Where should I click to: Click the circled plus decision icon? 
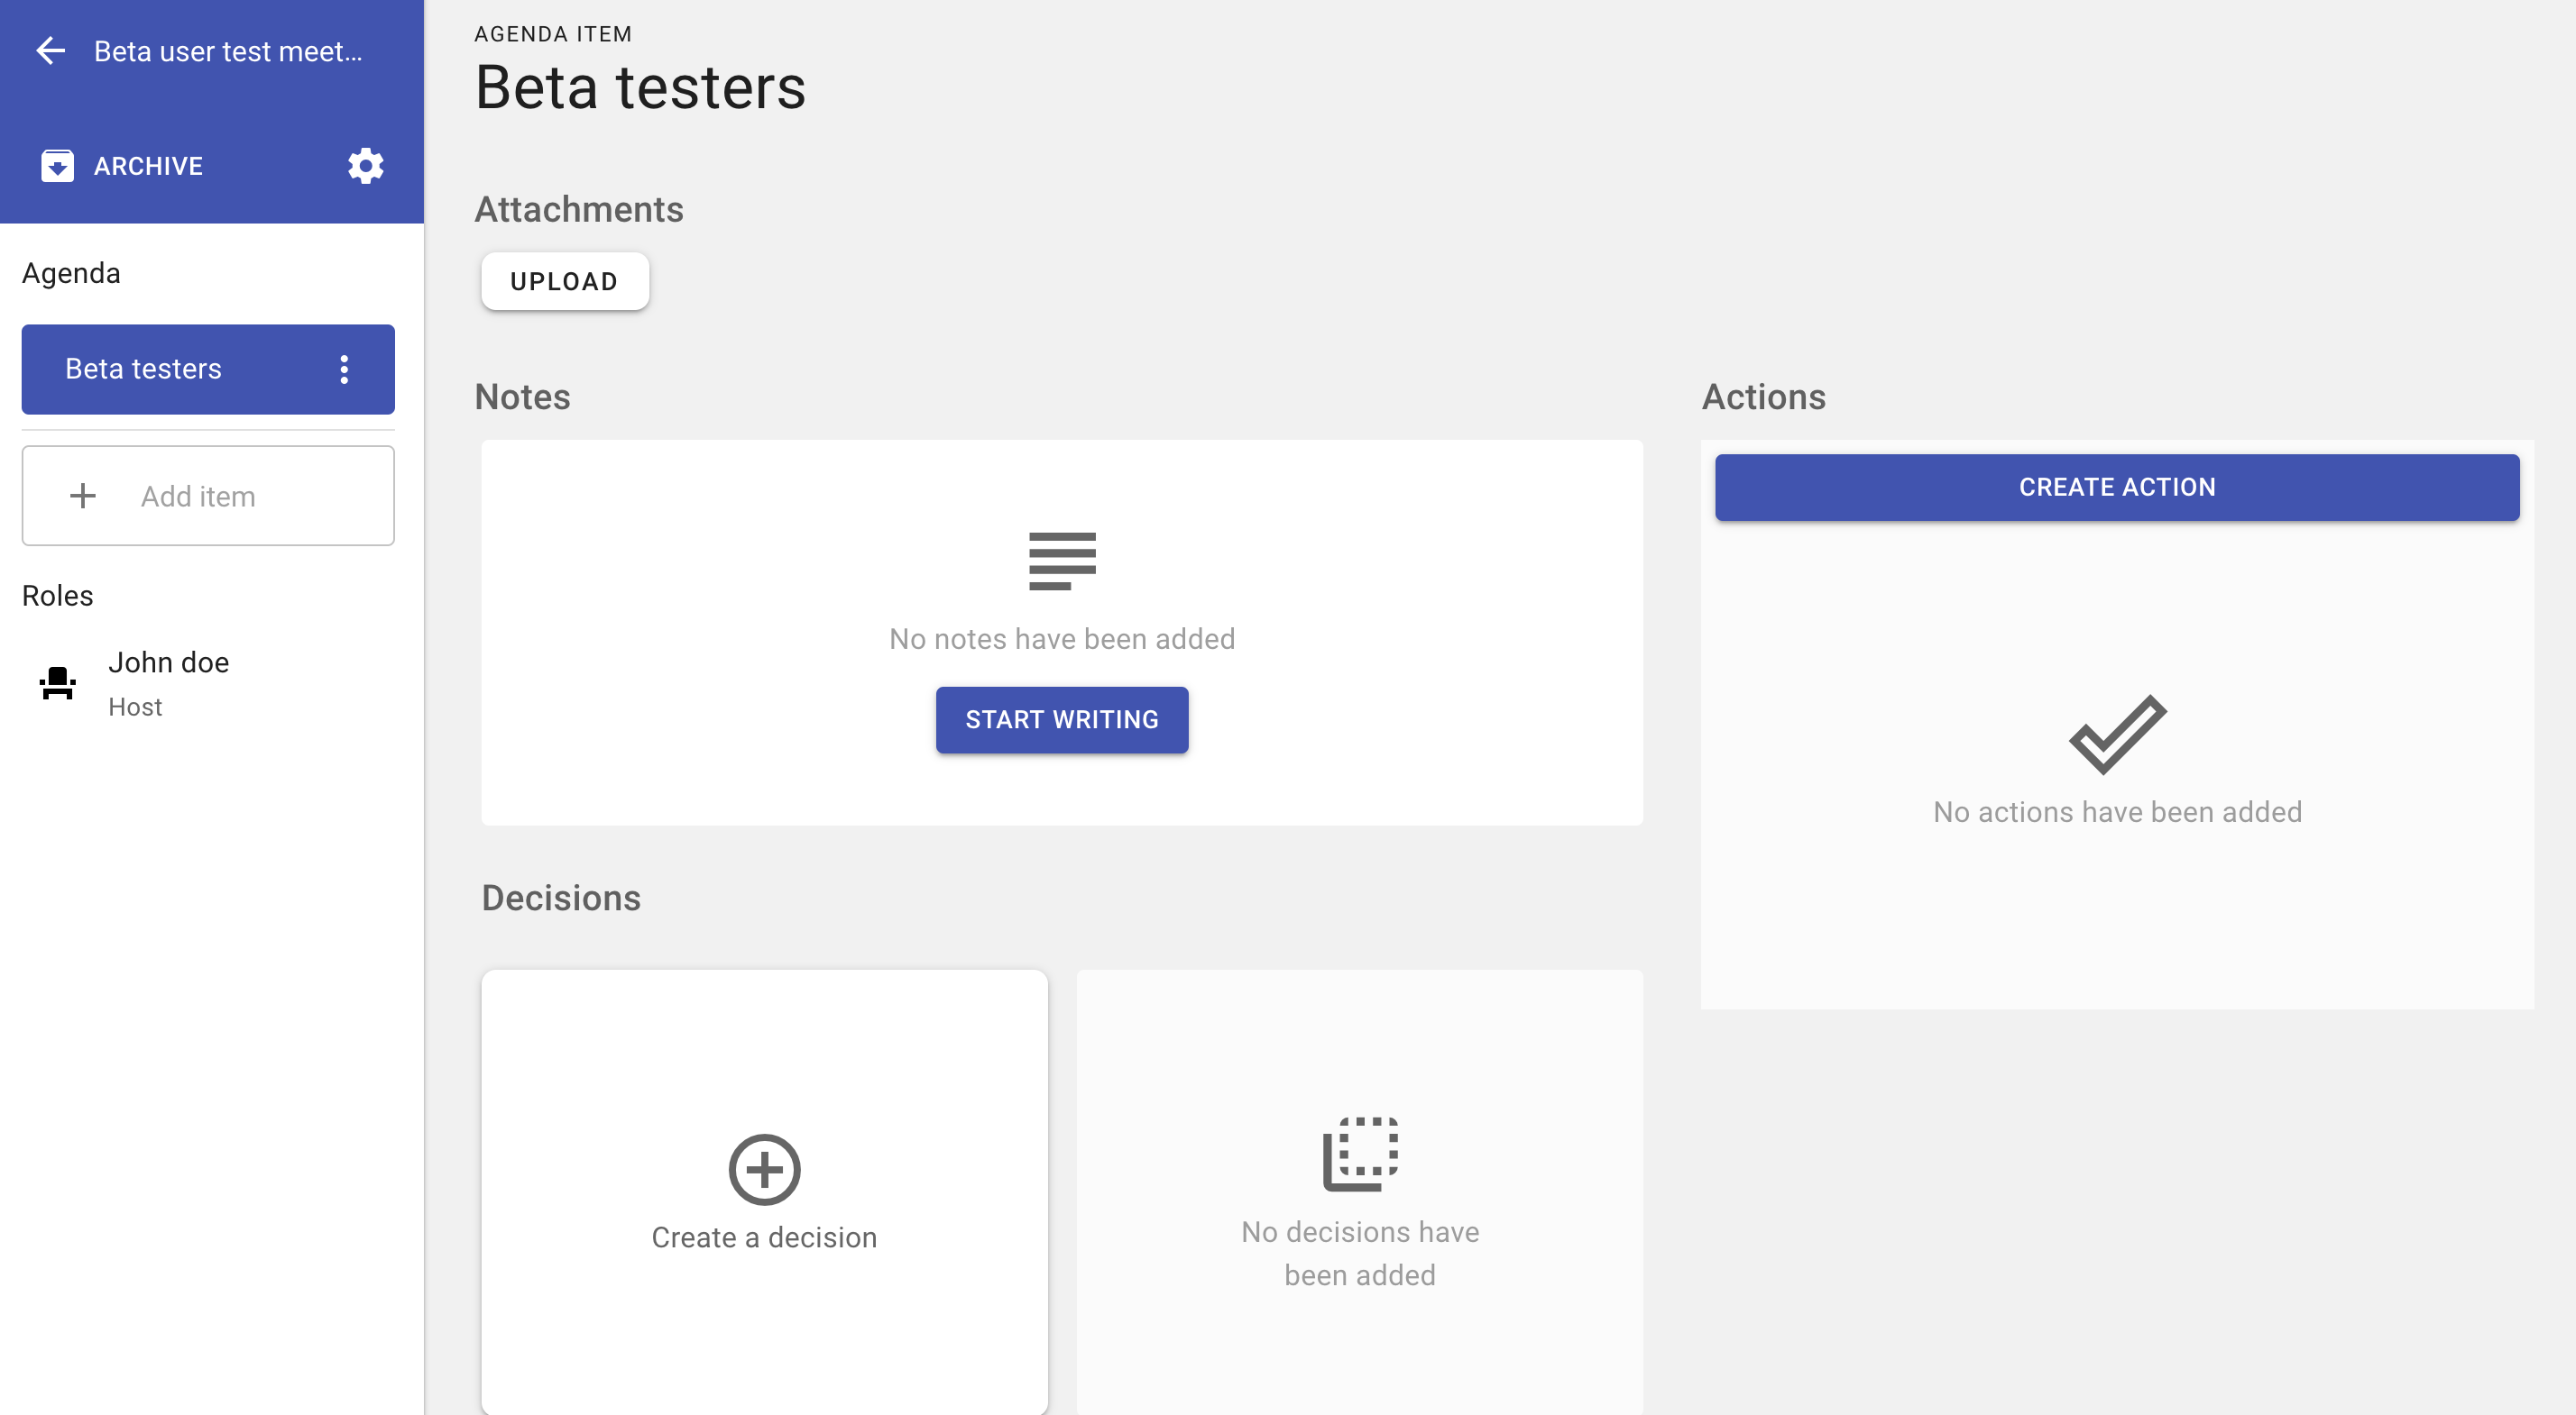(x=764, y=1169)
